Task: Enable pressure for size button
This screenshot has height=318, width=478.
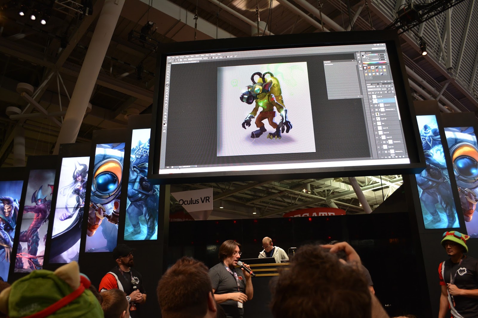Action: (x=235, y=56)
